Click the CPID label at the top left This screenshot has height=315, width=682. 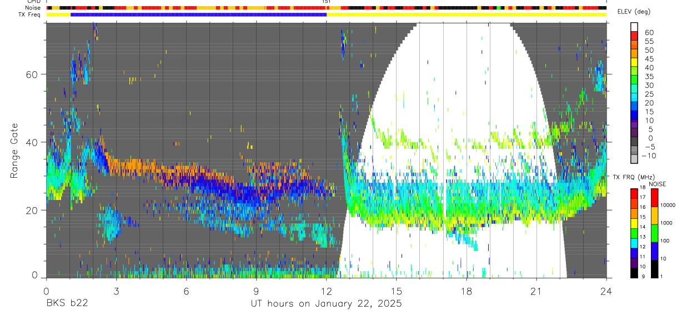(x=33, y=2)
